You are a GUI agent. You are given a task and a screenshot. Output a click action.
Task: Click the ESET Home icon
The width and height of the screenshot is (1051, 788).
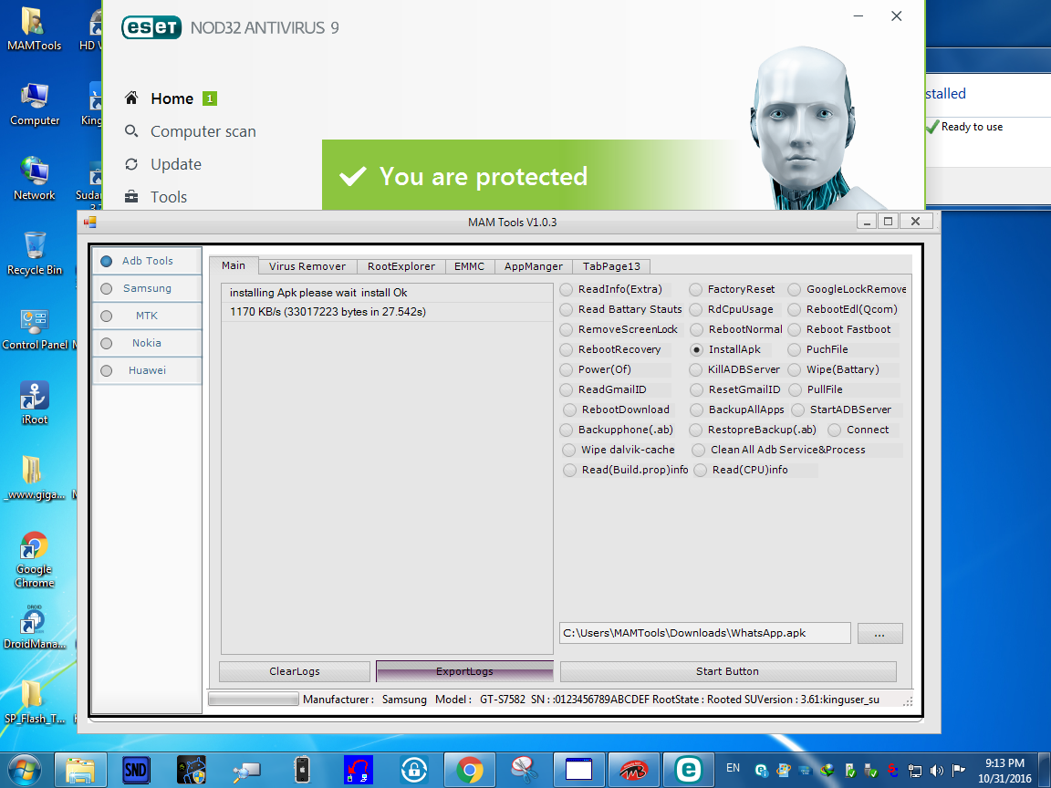131,98
